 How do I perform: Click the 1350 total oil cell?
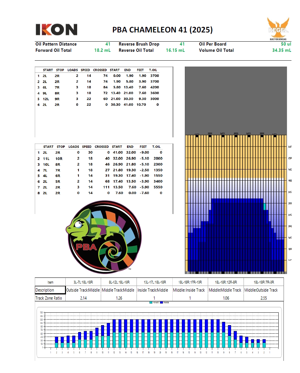pos(158,170)
